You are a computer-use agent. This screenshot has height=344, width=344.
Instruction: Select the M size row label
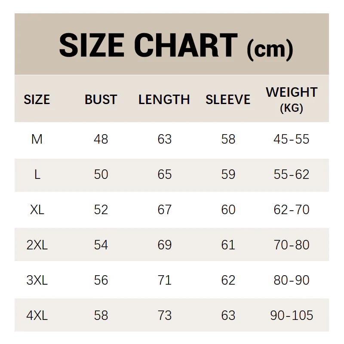point(37,139)
